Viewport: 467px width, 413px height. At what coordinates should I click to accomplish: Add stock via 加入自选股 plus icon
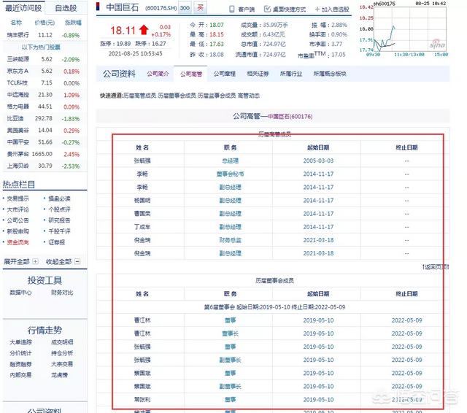[317, 9]
